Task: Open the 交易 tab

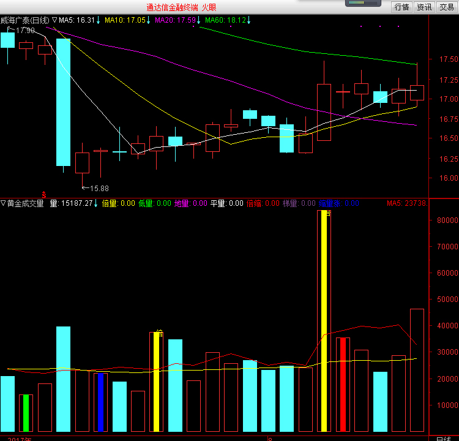Action: [x=447, y=7]
